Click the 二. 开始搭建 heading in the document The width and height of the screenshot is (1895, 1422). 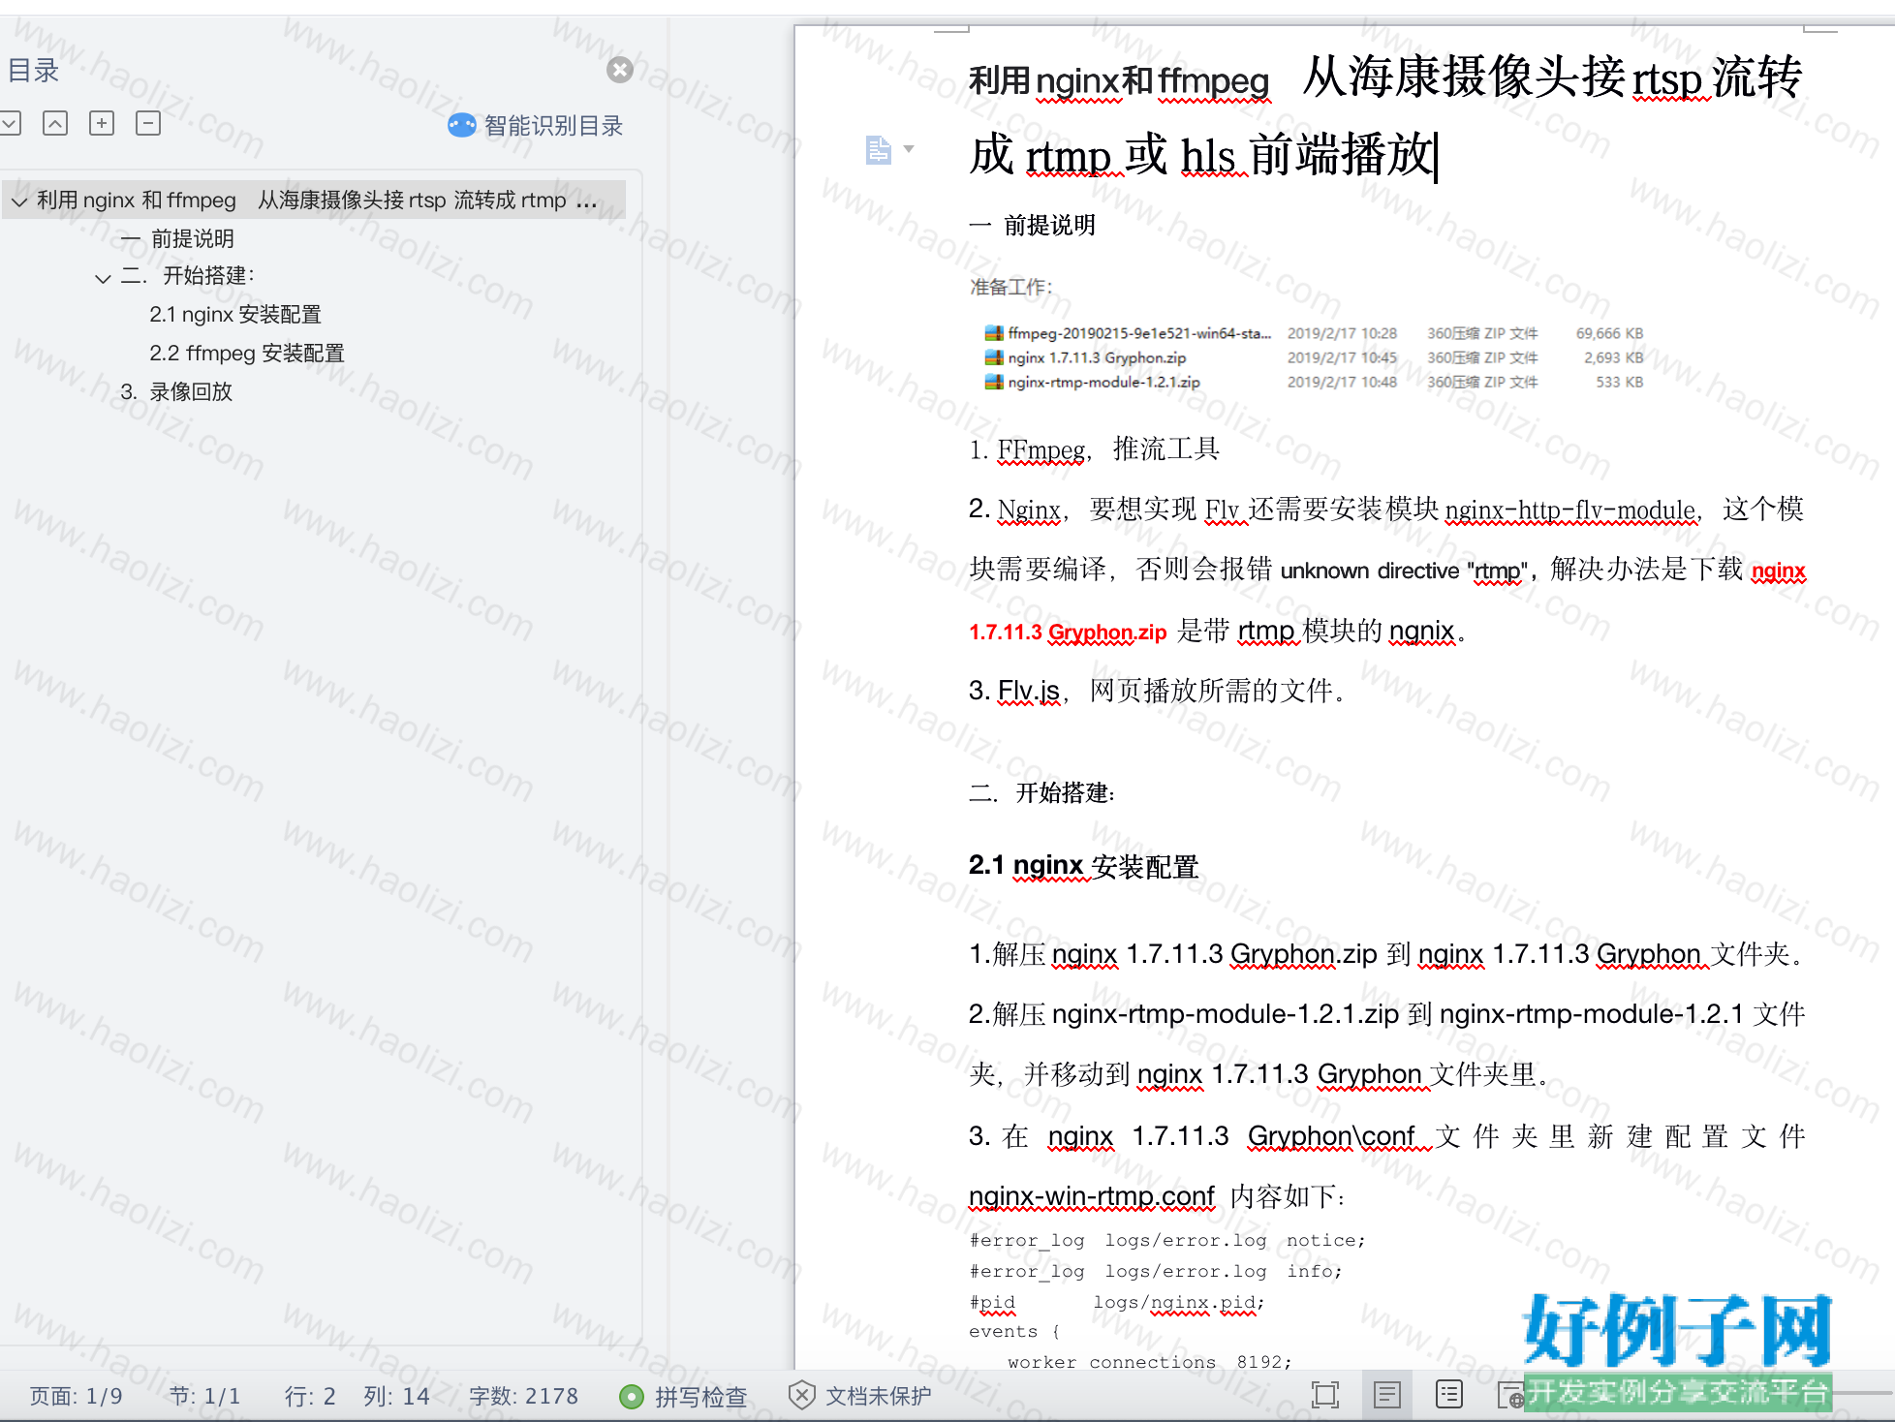(x=1042, y=793)
